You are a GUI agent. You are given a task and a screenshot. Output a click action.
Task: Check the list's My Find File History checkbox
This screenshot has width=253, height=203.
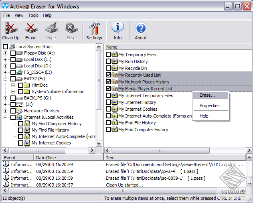coord(108,123)
